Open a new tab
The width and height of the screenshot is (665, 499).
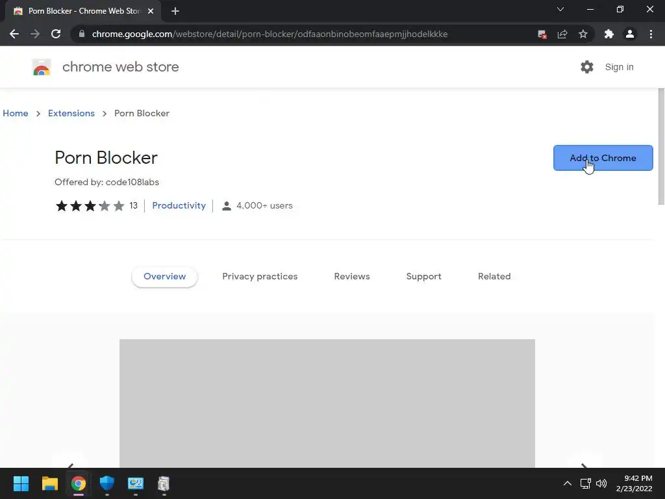(x=175, y=11)
